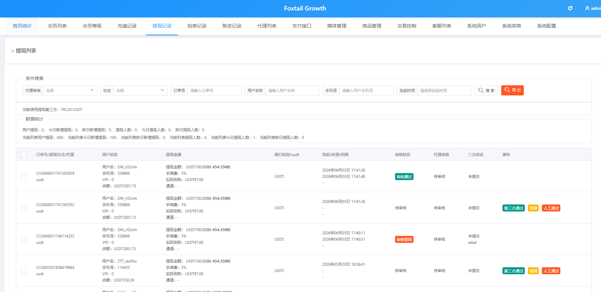
Task: Open the admin user account menu
Action: [593, 8]
